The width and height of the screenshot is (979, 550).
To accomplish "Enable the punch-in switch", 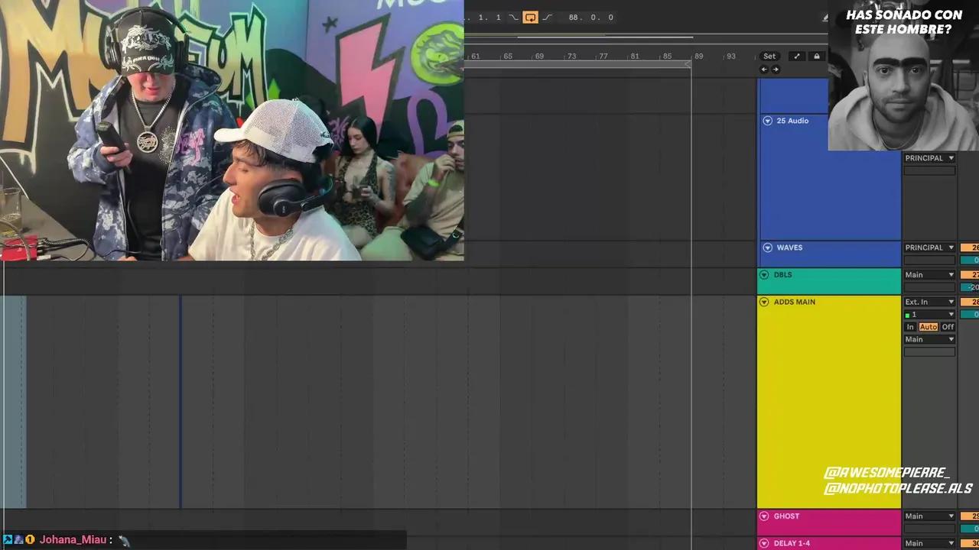I will (513, 17).
